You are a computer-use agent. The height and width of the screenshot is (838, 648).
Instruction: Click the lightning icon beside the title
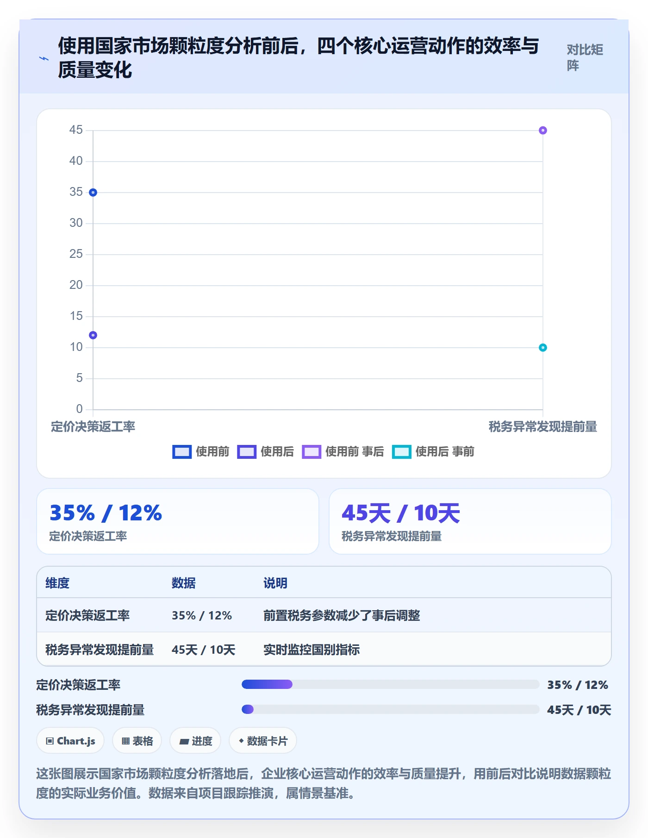pyautogui.click(x=44, y=58)
